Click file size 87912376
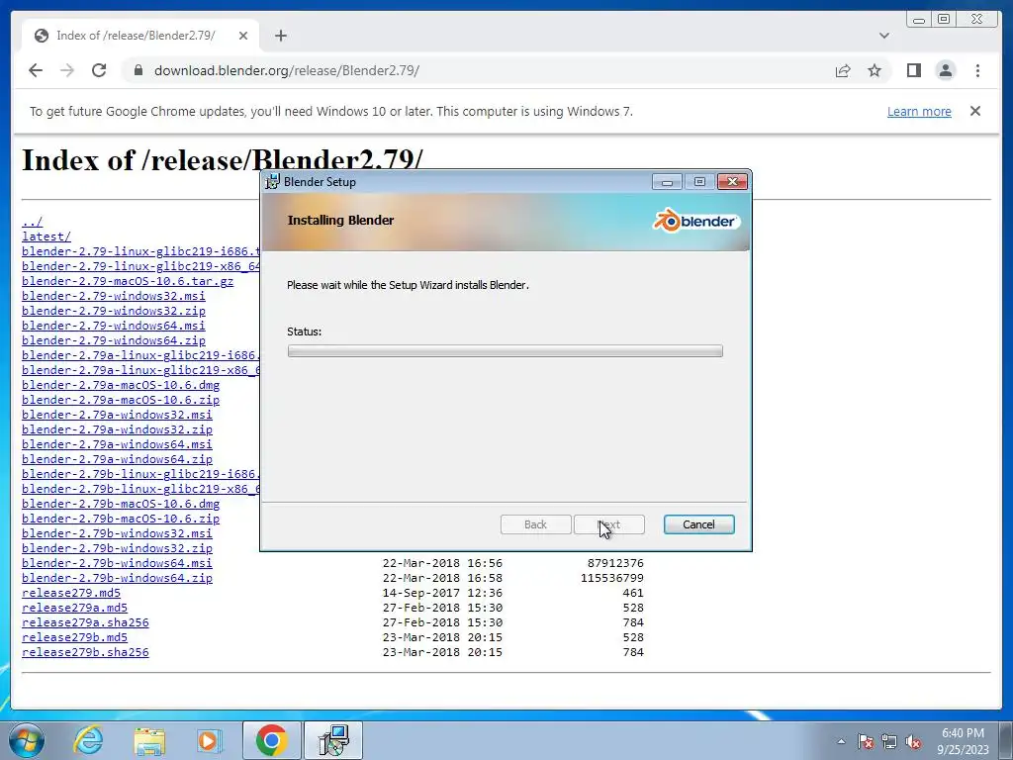The width and height of the screenshot is (1013, 760). point(615,563)
